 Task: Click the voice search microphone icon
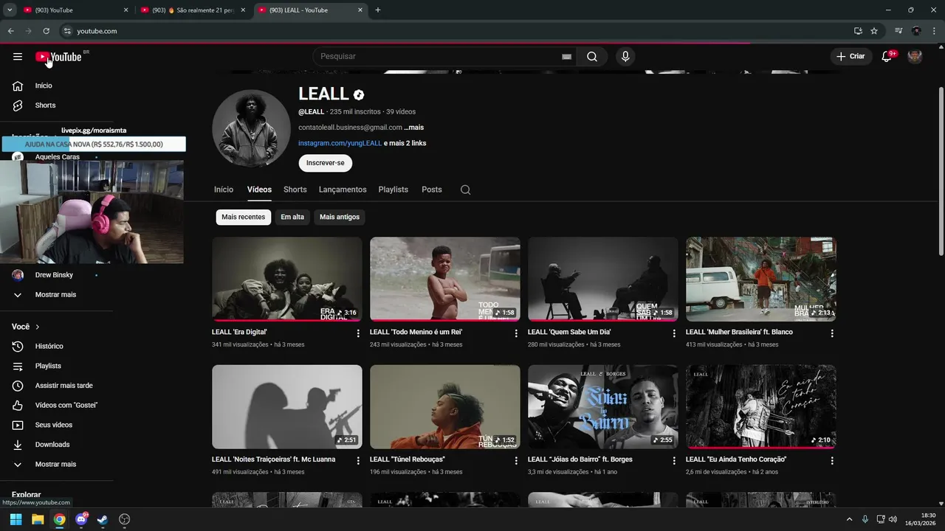point(625,57)
